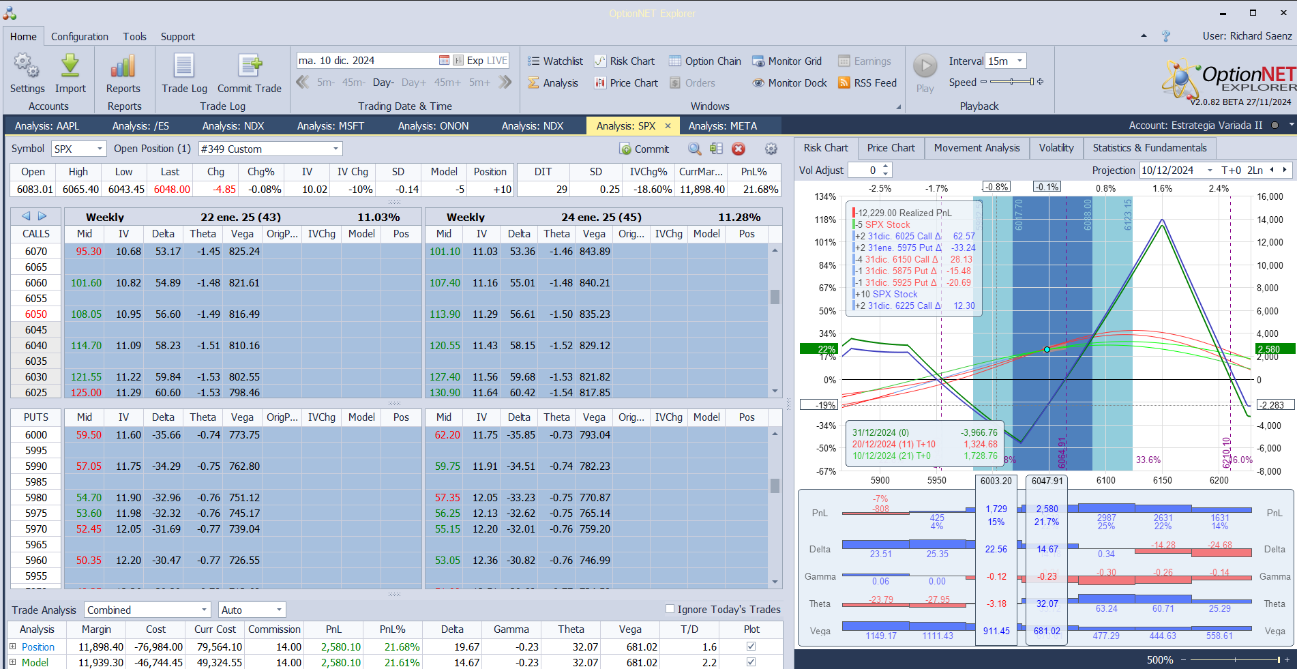Enable Ignore Today's Trades checkbox

670,609
